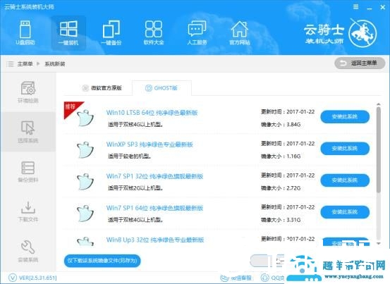
Task: Click the 主菜单 breadcrumb list icon
Action: [10, 64]
